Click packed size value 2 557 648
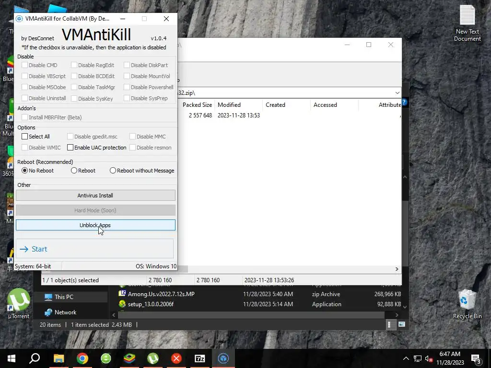 coord(200,115)
